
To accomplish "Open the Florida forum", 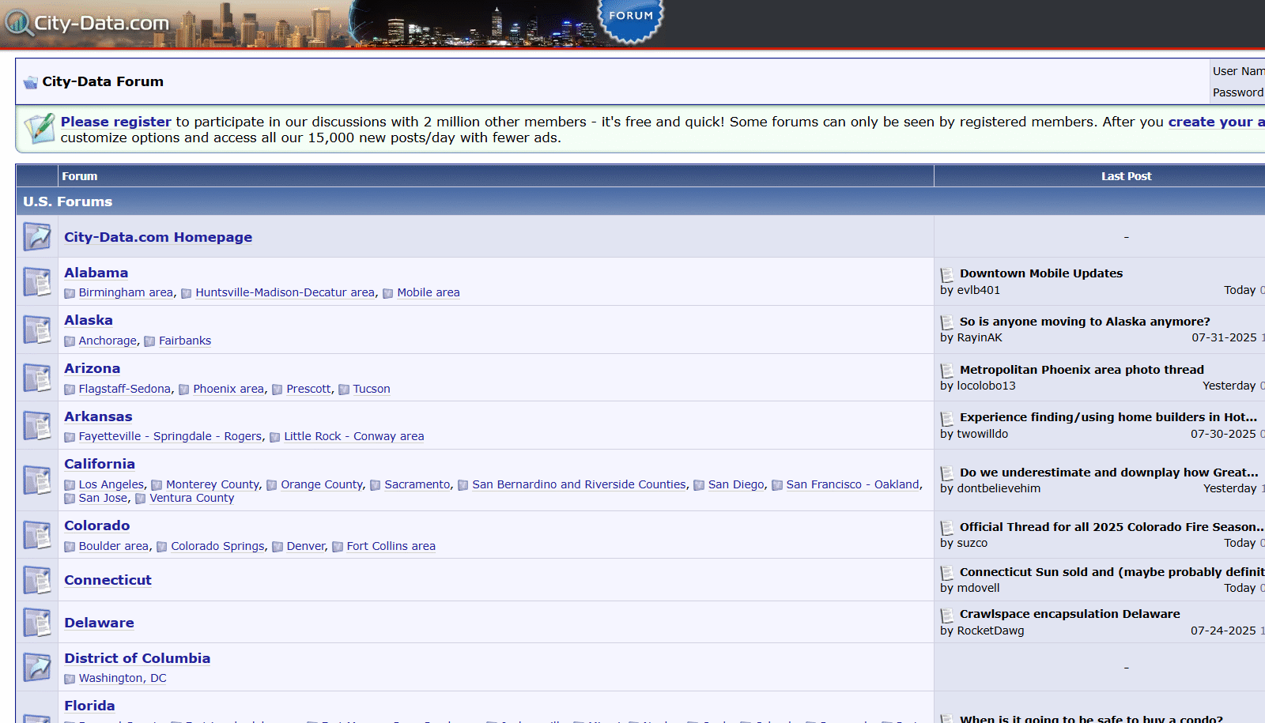I will [89, 706].
